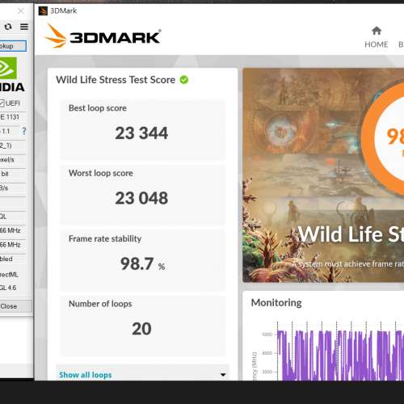Click the 3DMark logo in header
The width and height of the screenshot is (404, 404).
click(x=103, y=36)
